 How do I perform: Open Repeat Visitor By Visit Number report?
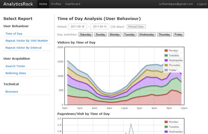point(27,41)
